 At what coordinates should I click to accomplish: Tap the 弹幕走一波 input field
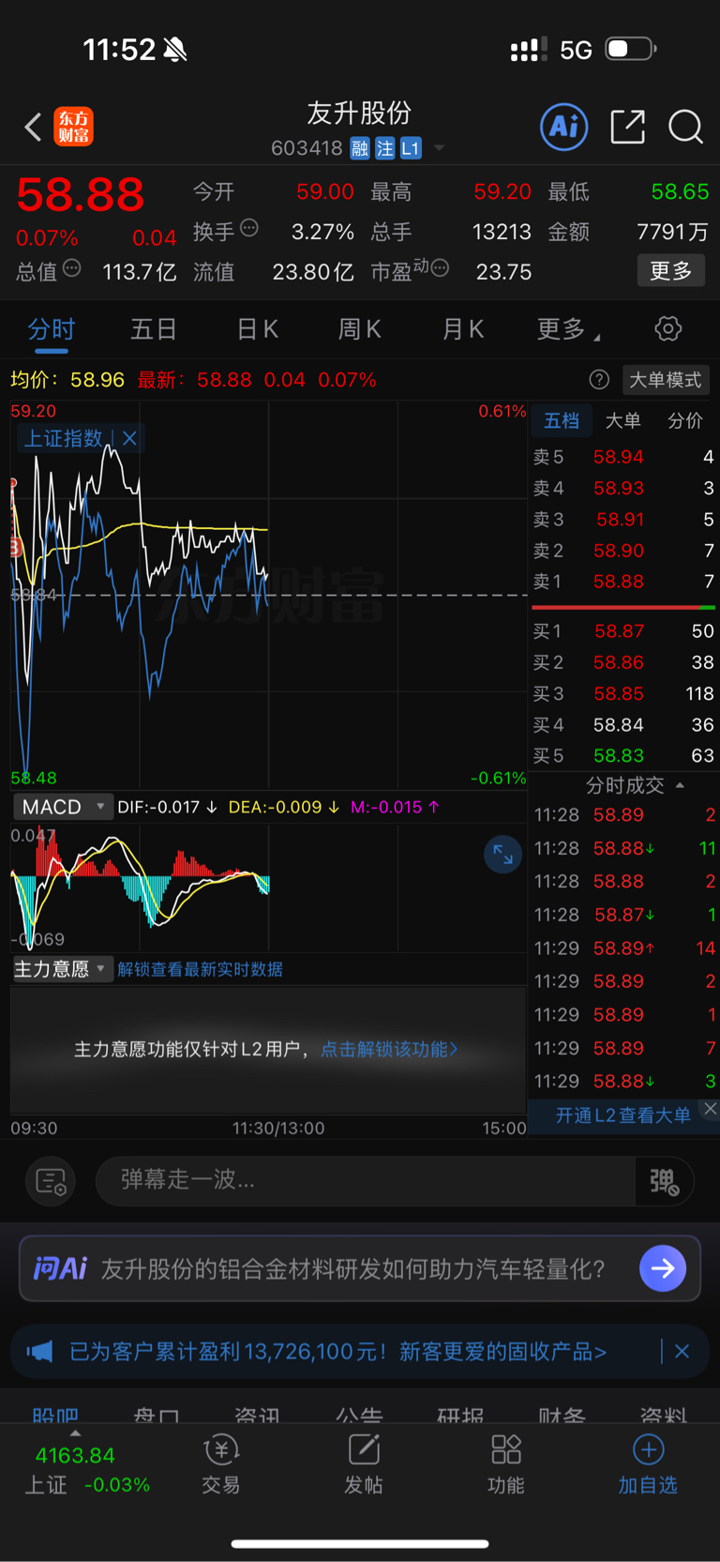(x=366, y=1180)
